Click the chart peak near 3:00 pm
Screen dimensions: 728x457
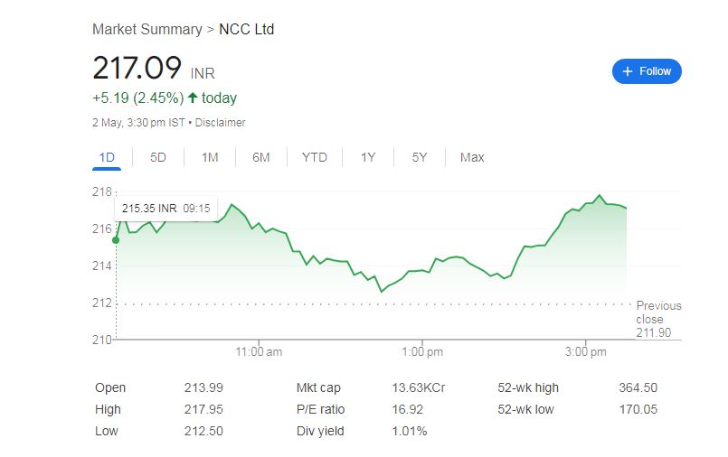point(600,195)
